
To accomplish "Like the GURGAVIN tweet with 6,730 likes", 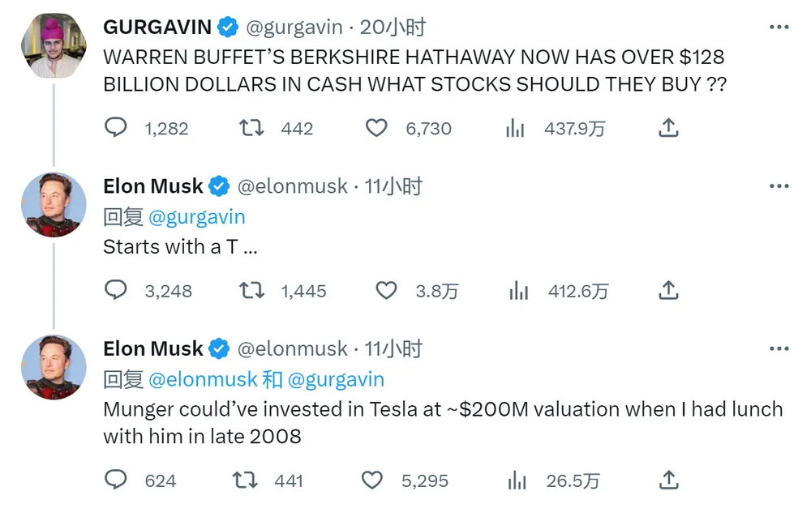I will coord(376,128).
